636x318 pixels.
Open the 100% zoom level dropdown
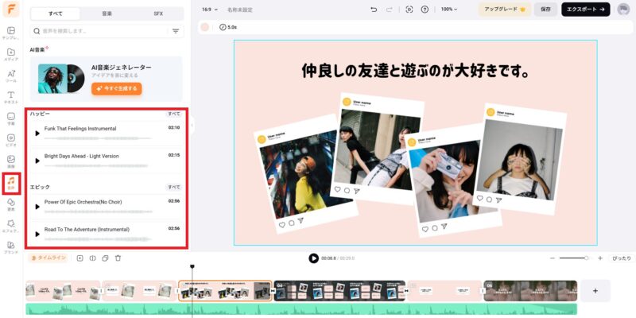tap(450, 10)
